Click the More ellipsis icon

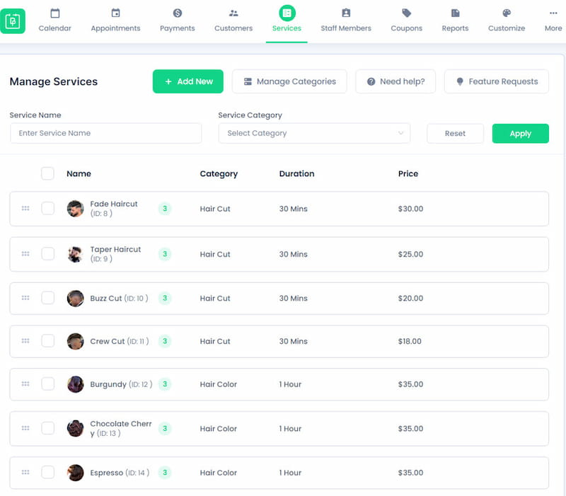coord(553,13)
